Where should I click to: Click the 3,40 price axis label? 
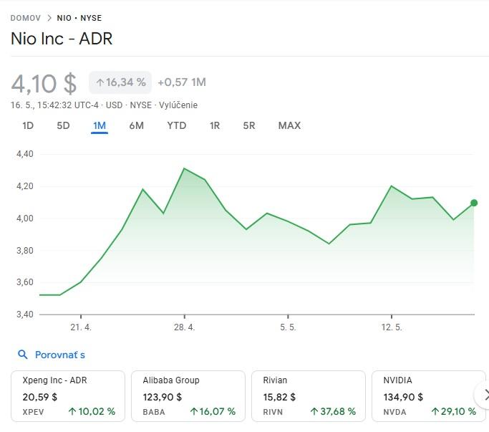[24, 315]
